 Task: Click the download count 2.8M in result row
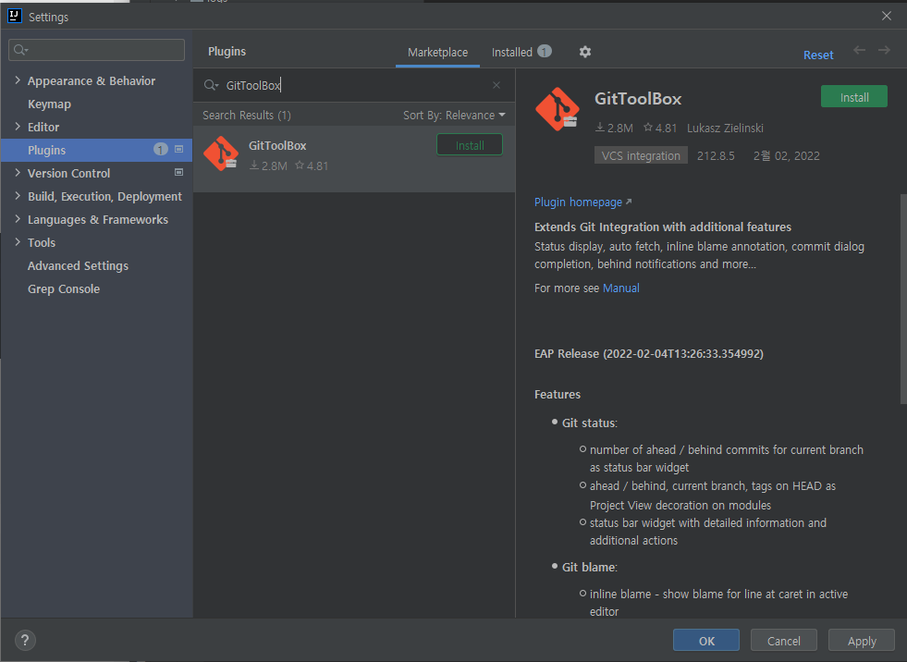pyautogui.click(x=268, y=166)
